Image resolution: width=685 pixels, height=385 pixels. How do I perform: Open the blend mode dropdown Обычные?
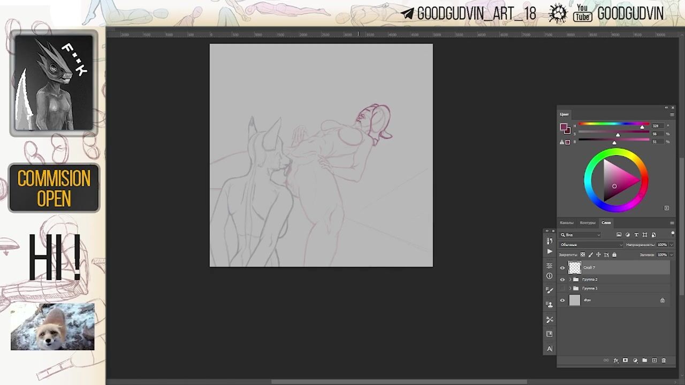point(591,245)
